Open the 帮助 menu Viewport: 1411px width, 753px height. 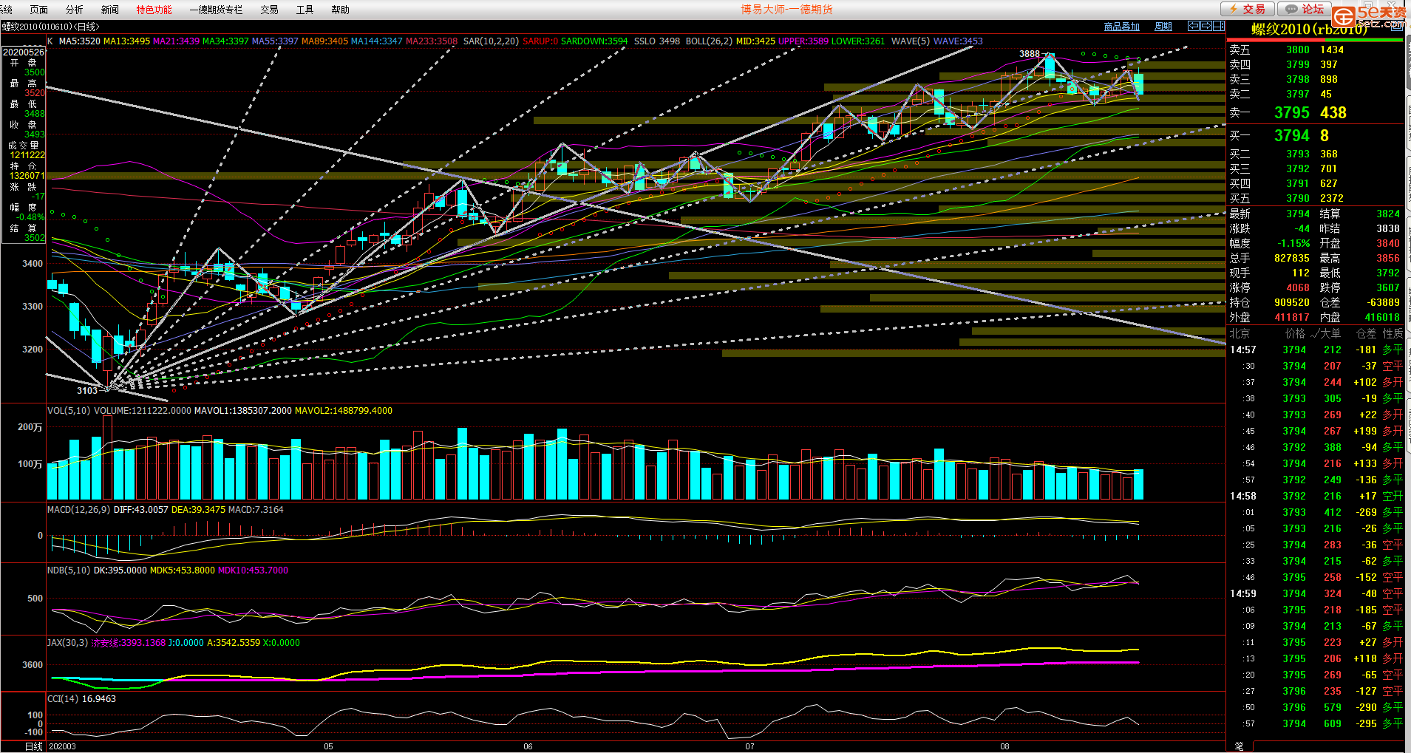340,10
